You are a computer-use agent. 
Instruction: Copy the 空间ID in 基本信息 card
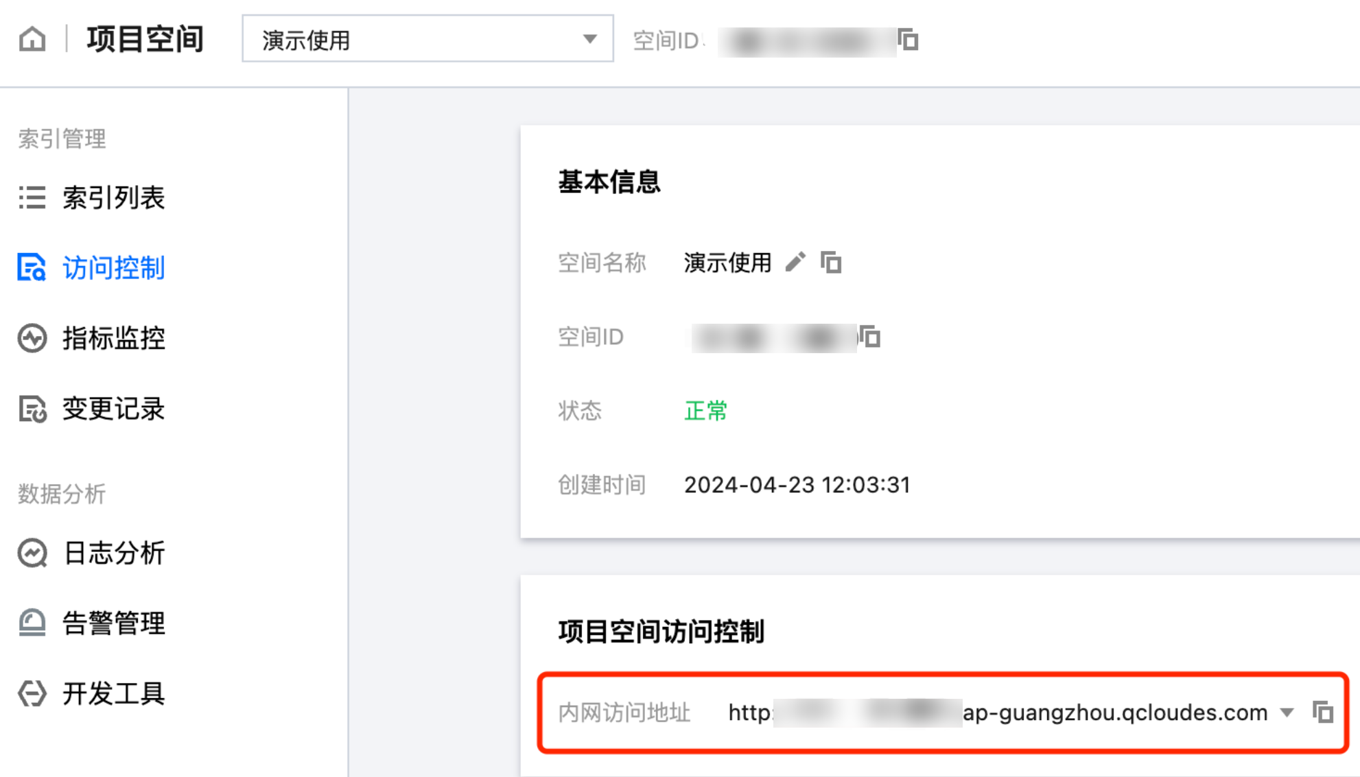click(x=870, y=337)
